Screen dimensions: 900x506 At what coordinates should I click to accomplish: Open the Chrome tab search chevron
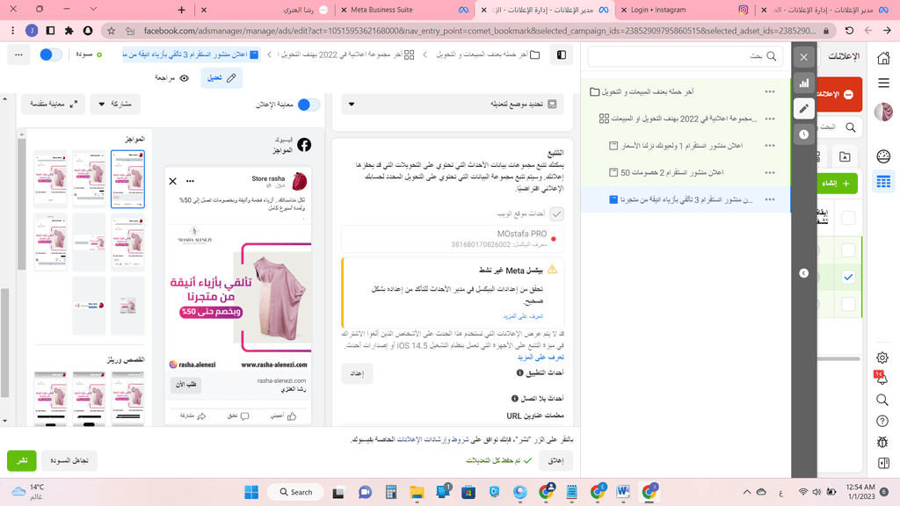coord(93,9)
